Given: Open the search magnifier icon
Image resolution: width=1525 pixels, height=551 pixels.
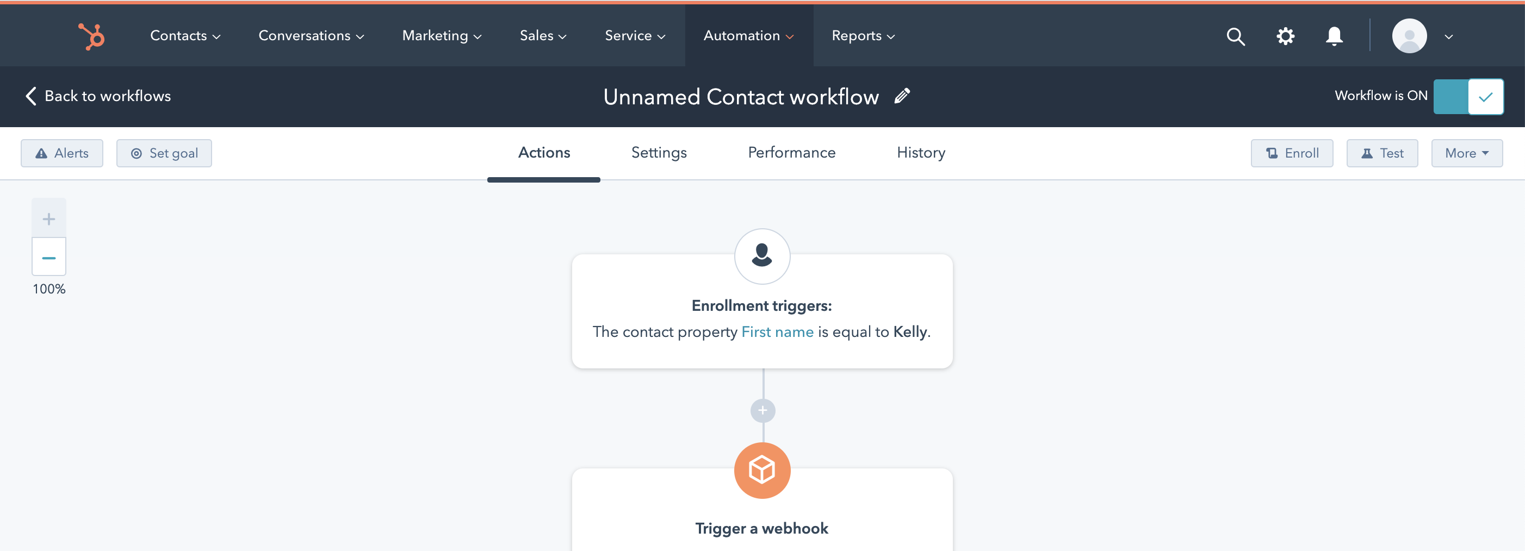Looking at the screenshot, I should click(x=1236, y=36).
